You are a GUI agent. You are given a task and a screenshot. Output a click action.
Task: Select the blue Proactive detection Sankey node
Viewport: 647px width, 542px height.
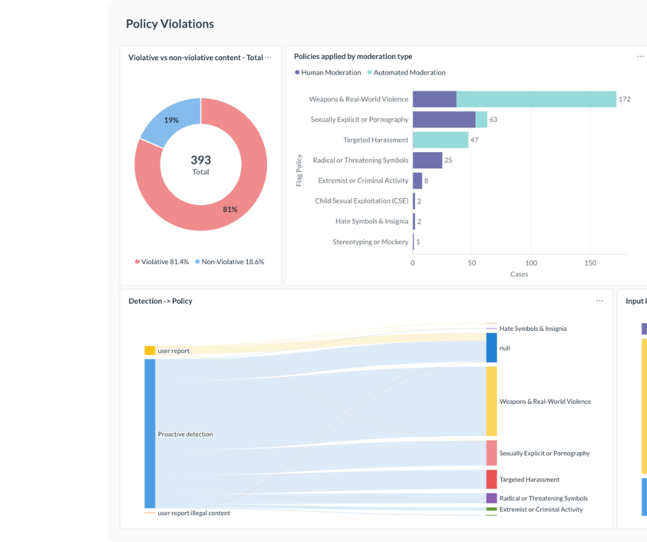point(149,433)
